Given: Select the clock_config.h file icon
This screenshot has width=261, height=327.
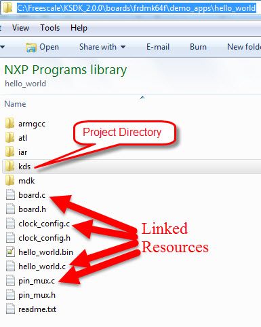Looking at the screenshot, I should [x=10, y=238].
